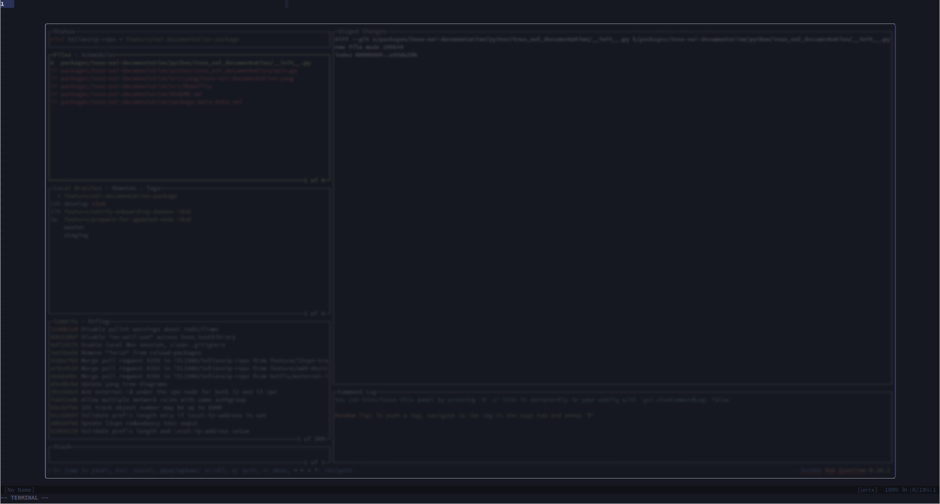Switch to the Reflog tab in Commits panel
The width and height of the screenshot is (940, 504).
98,322
